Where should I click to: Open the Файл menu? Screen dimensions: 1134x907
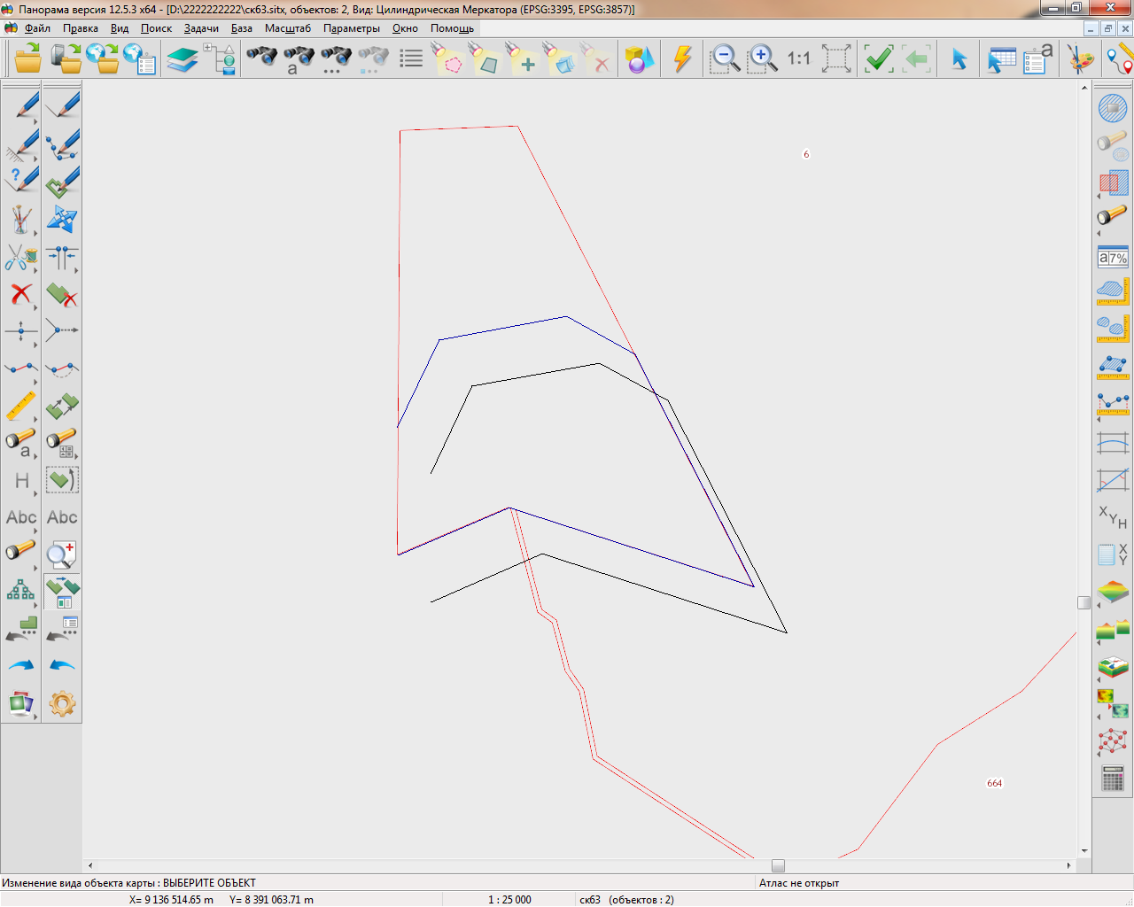pyautogui.click(x=37, y=28)
